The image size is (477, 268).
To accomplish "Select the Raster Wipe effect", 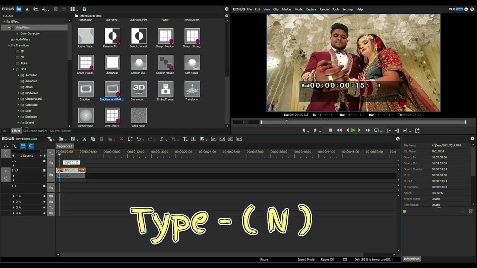I will coord(86,36).
